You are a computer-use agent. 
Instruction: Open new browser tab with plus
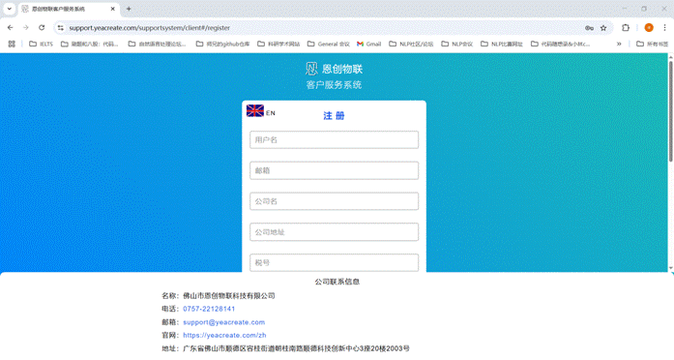coord(129,9)
